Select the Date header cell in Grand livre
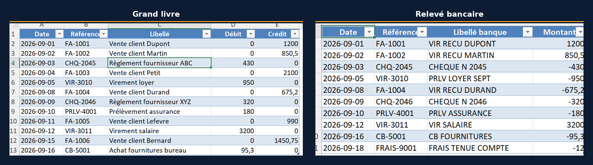 (42, 34)
